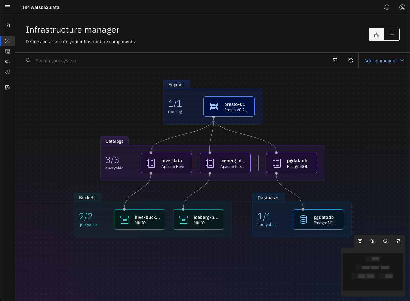The image size is (410, 301).
Task: Click the search magnifier icon
Action: (28, 60)
